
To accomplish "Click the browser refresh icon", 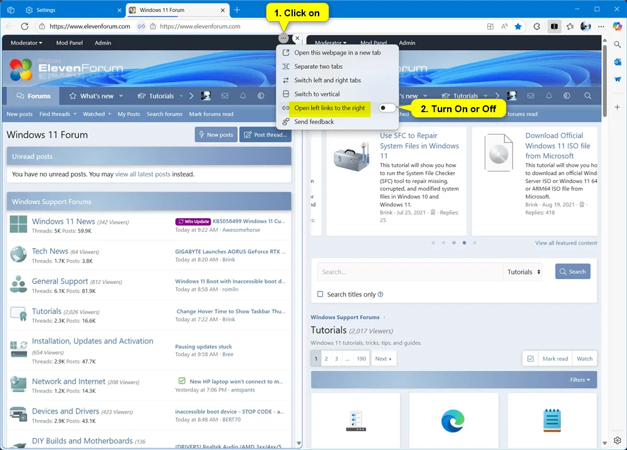I will tap(24, 26).
